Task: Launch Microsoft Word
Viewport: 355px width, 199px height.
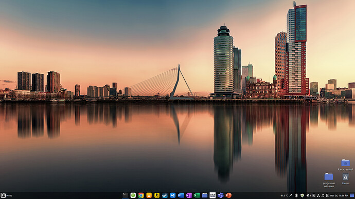Action: click(181, 195)
